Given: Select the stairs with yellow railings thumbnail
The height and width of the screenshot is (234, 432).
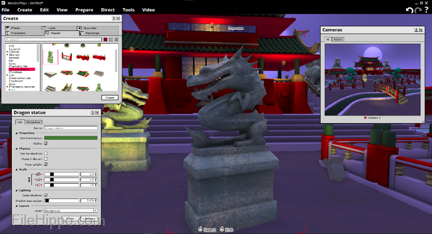Looking at the screenshot, I should (66, 88).
